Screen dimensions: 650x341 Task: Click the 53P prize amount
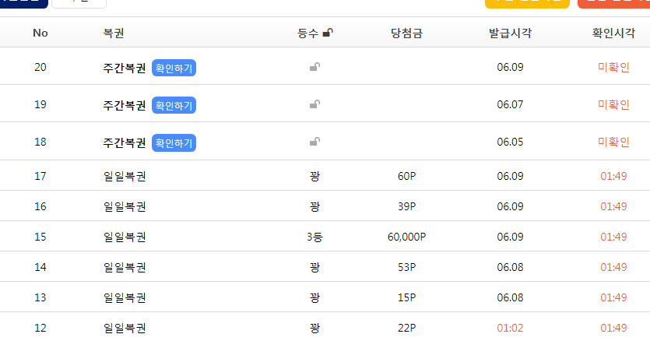(x=406, y=267)
